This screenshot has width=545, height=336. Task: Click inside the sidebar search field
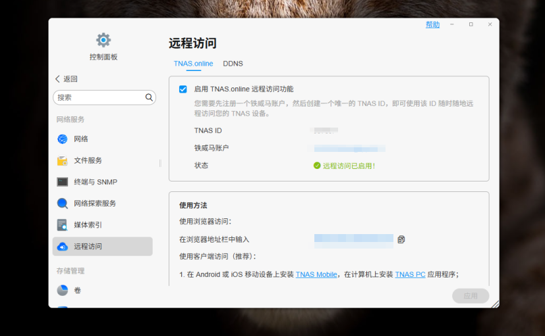(99, 97)
